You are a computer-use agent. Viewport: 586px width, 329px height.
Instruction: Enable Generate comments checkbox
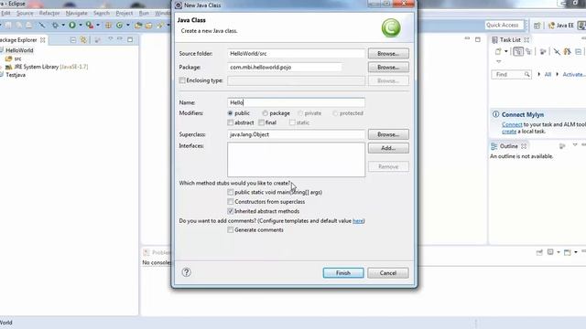[230, 229]
